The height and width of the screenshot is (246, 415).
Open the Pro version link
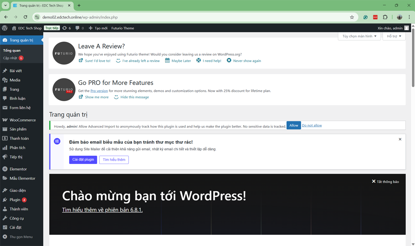(x=99, y=91)
